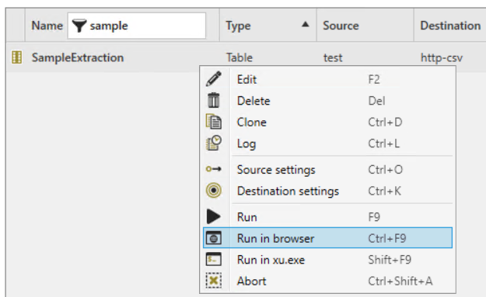486x297 pixels.
Task: Click the Ctrl+F9 shortcut text
Action: click(x=386, y=238)
